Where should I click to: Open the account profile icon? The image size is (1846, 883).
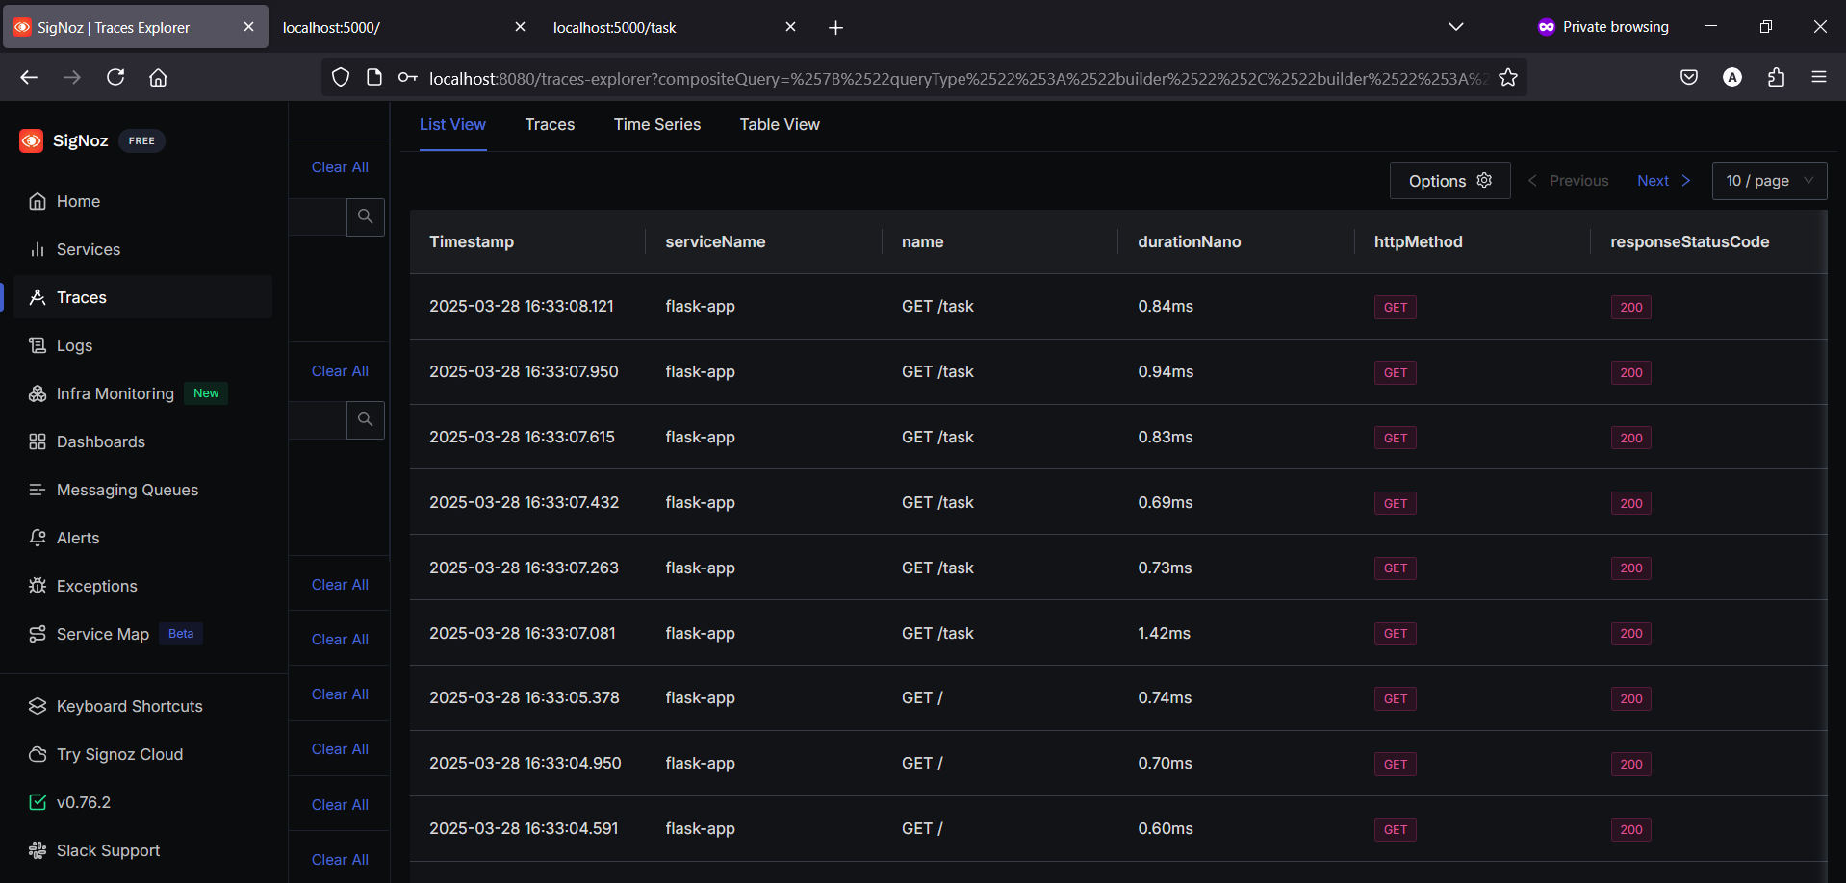(x=1732, y=77)
